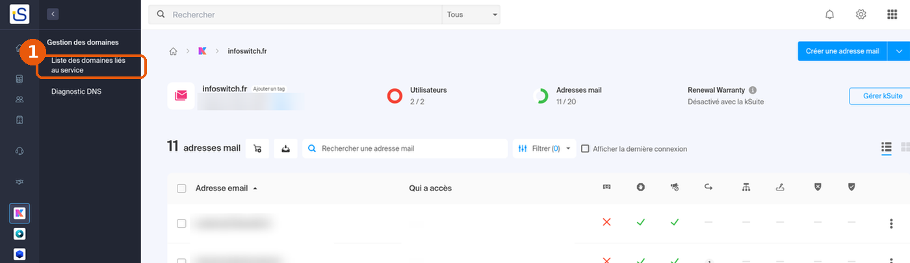Click the signature pen column header icon
Viewport: 910px width, 263px height.
coord(780,187)
